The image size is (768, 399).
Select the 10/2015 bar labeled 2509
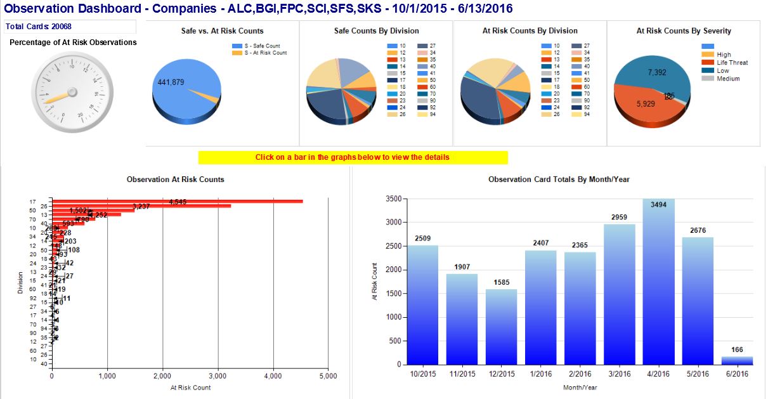pyautogui.click(x=423, y=304)
